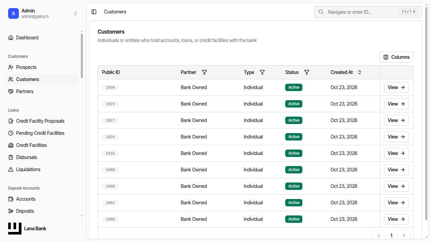Click the sidebar vertical scrollbar

coord(82,55)
